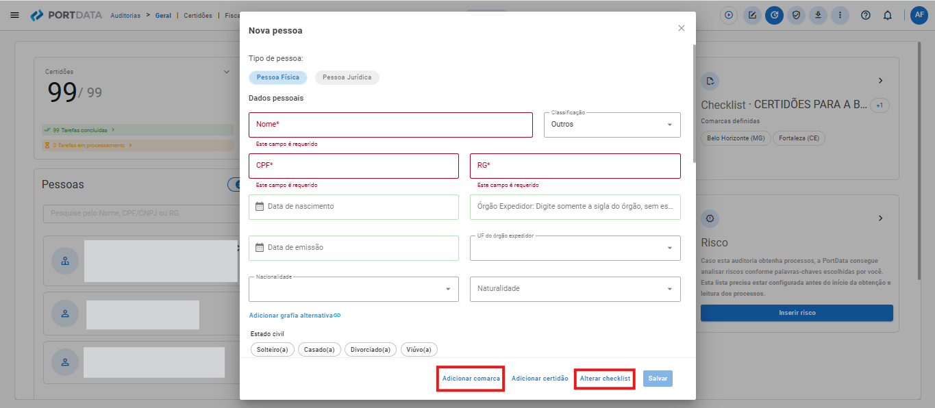Click the play icon in the top toolbar
The image size is (935, 408).
[729, 15]
